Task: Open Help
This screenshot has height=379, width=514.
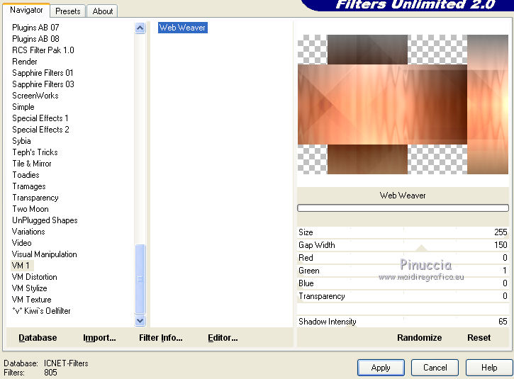Action: click(489, 368)
